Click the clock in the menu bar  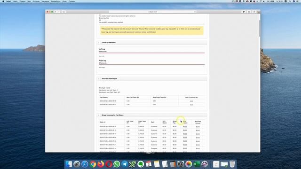tap(279, 1)
